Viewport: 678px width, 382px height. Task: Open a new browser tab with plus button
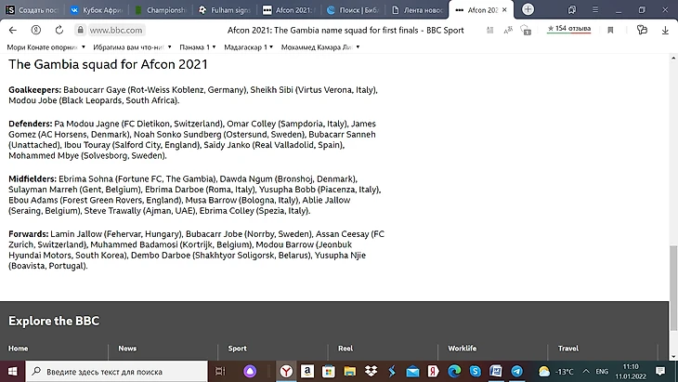coord(528,9)
